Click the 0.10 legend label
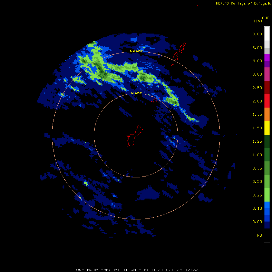This screenshot has width=272, height=272. pos(257,209)
